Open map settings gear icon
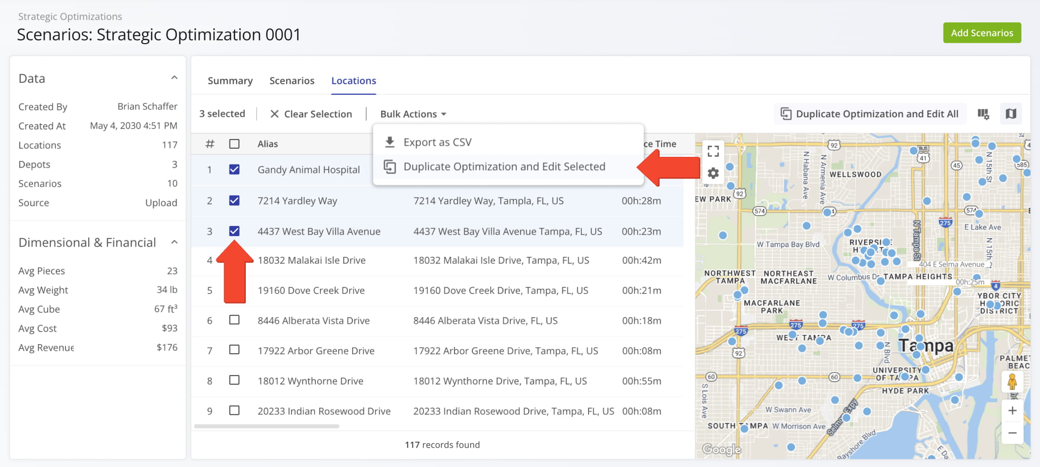Screen dimensions: 1040x467 tap(713, 174)
